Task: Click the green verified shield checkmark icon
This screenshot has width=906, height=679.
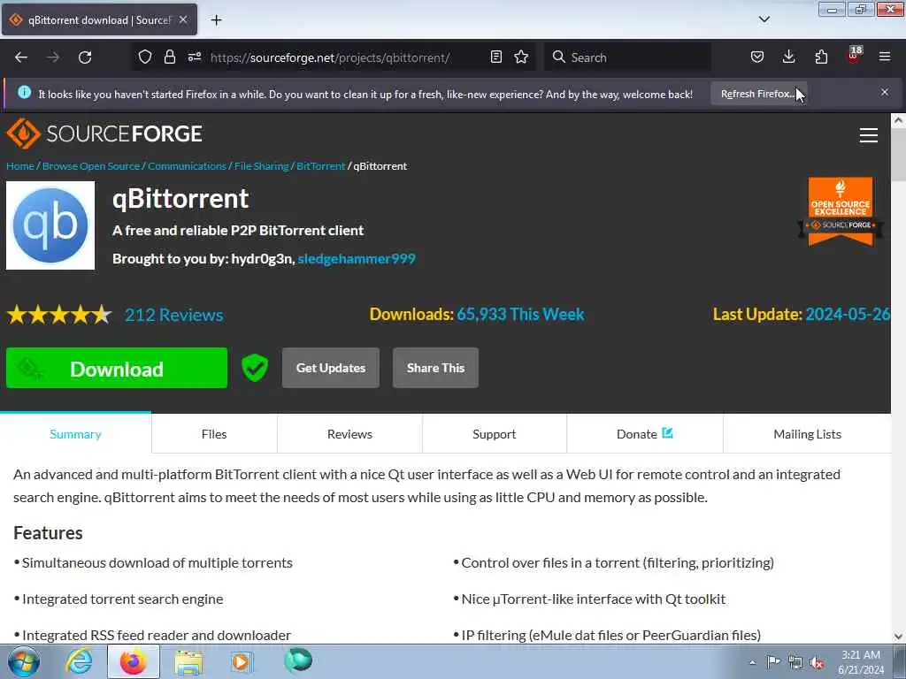Action: 255,368
